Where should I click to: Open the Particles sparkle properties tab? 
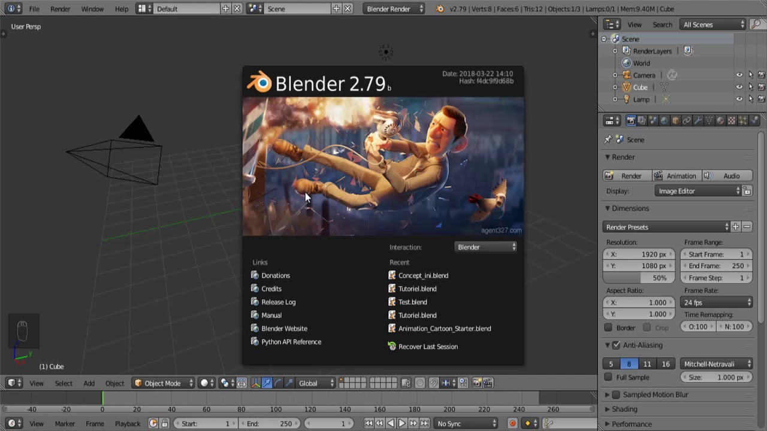743,120
